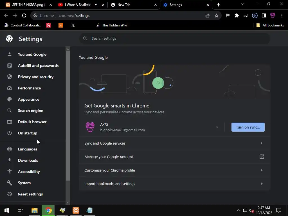Go back using the browser back arrow

pos(6,16)
